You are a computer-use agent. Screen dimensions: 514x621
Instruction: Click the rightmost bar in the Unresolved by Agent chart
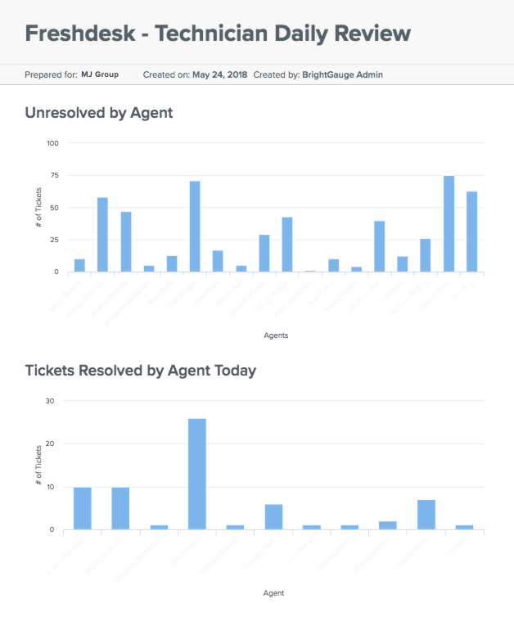pyautogui.click(x=471, y=232)
